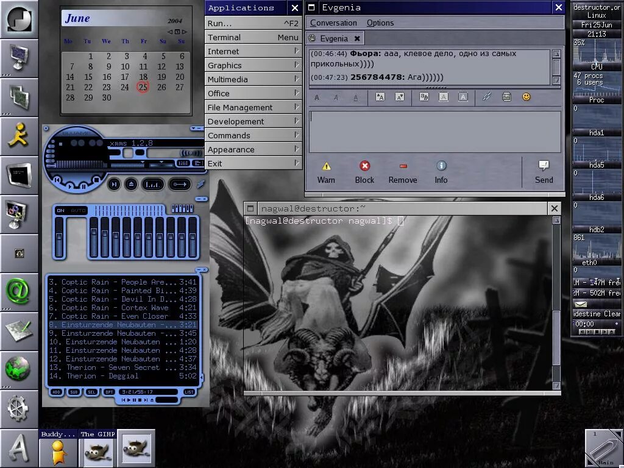Open the Options menu in Evgenia window
The width and height of the screenshot is (624, 468).
(380, 23)
